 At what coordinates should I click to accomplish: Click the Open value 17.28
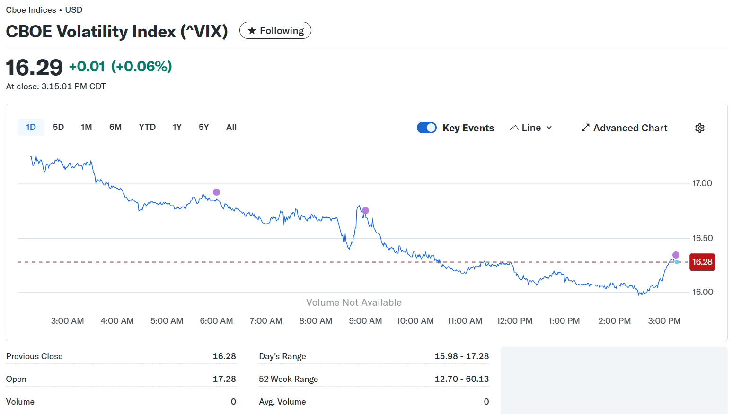pyautogui.click(x=224, y=379)
